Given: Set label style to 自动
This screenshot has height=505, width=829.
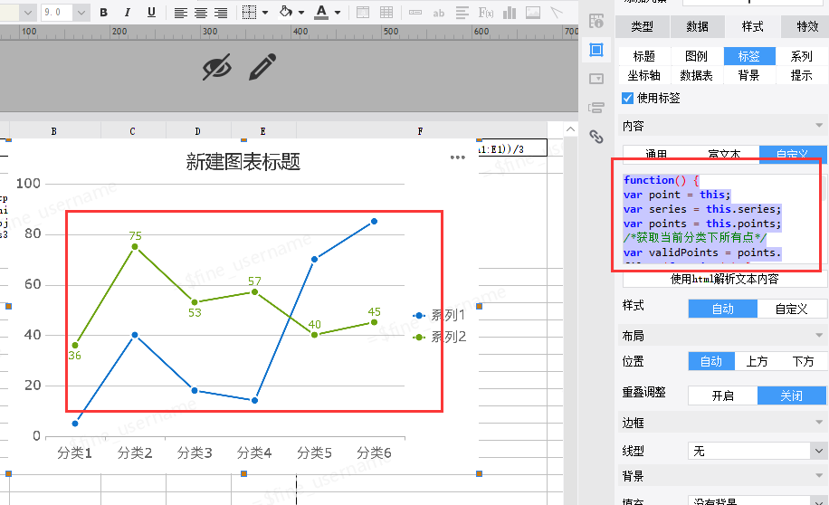Looking at the screenshot, I should [723, 309].
